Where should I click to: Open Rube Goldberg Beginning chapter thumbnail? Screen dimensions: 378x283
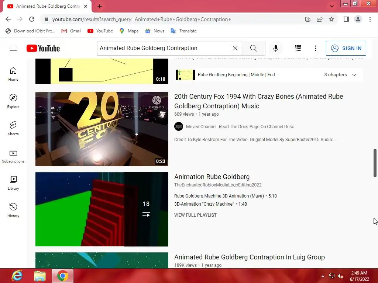point(185,74)
